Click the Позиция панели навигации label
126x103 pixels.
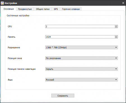(x=22, y=69)
